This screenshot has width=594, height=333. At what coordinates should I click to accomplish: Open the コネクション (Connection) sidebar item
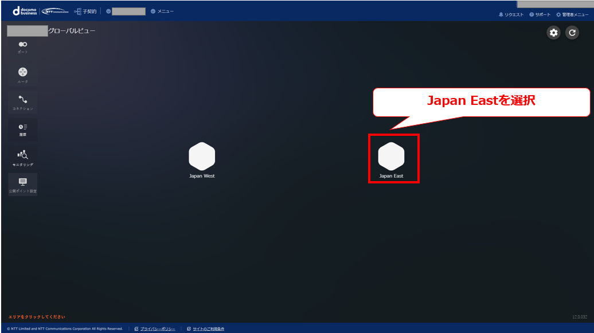(x=23, y=102)
